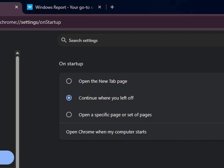Click the On startup heading
This screenshot has width=224, height=168.
[x=71, y=64]
